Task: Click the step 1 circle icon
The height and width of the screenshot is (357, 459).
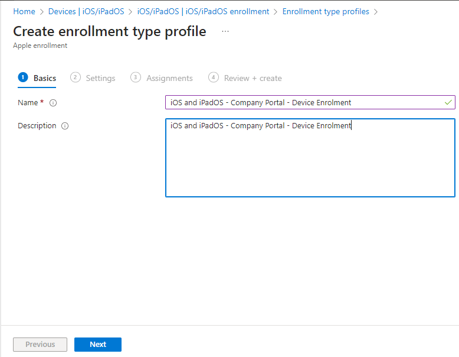Action: 23,77
